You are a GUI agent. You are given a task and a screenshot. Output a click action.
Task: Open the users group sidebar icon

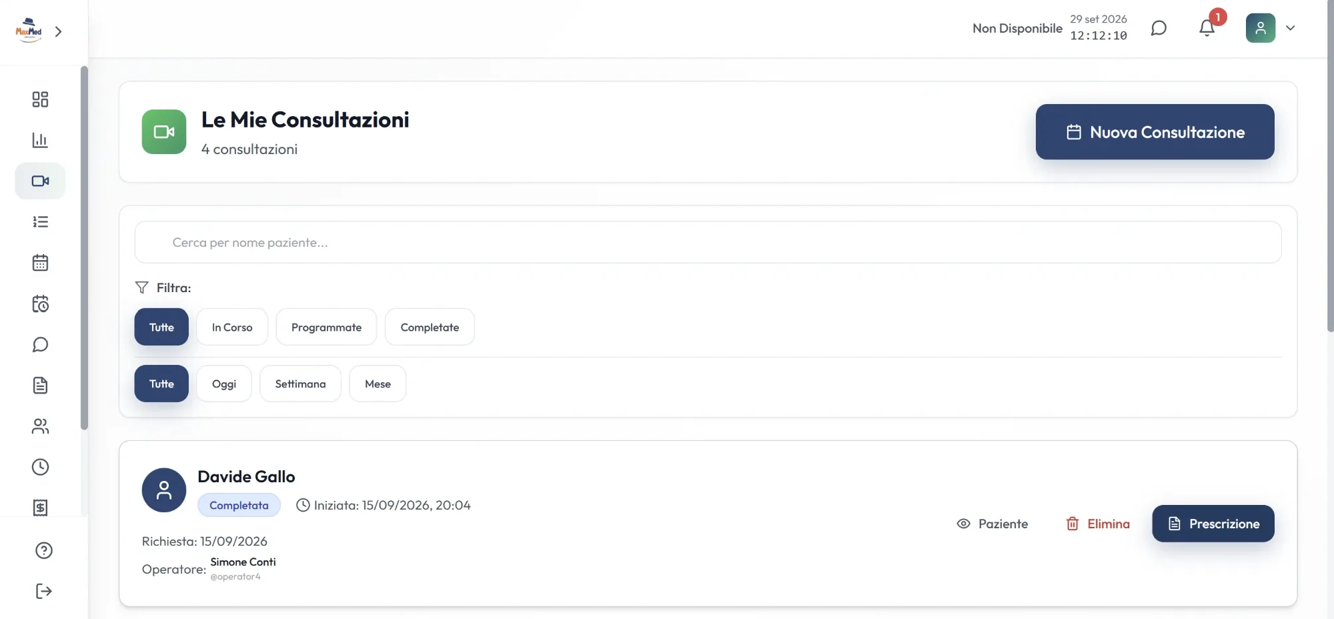pyautogui.click(x=40, y=426)
